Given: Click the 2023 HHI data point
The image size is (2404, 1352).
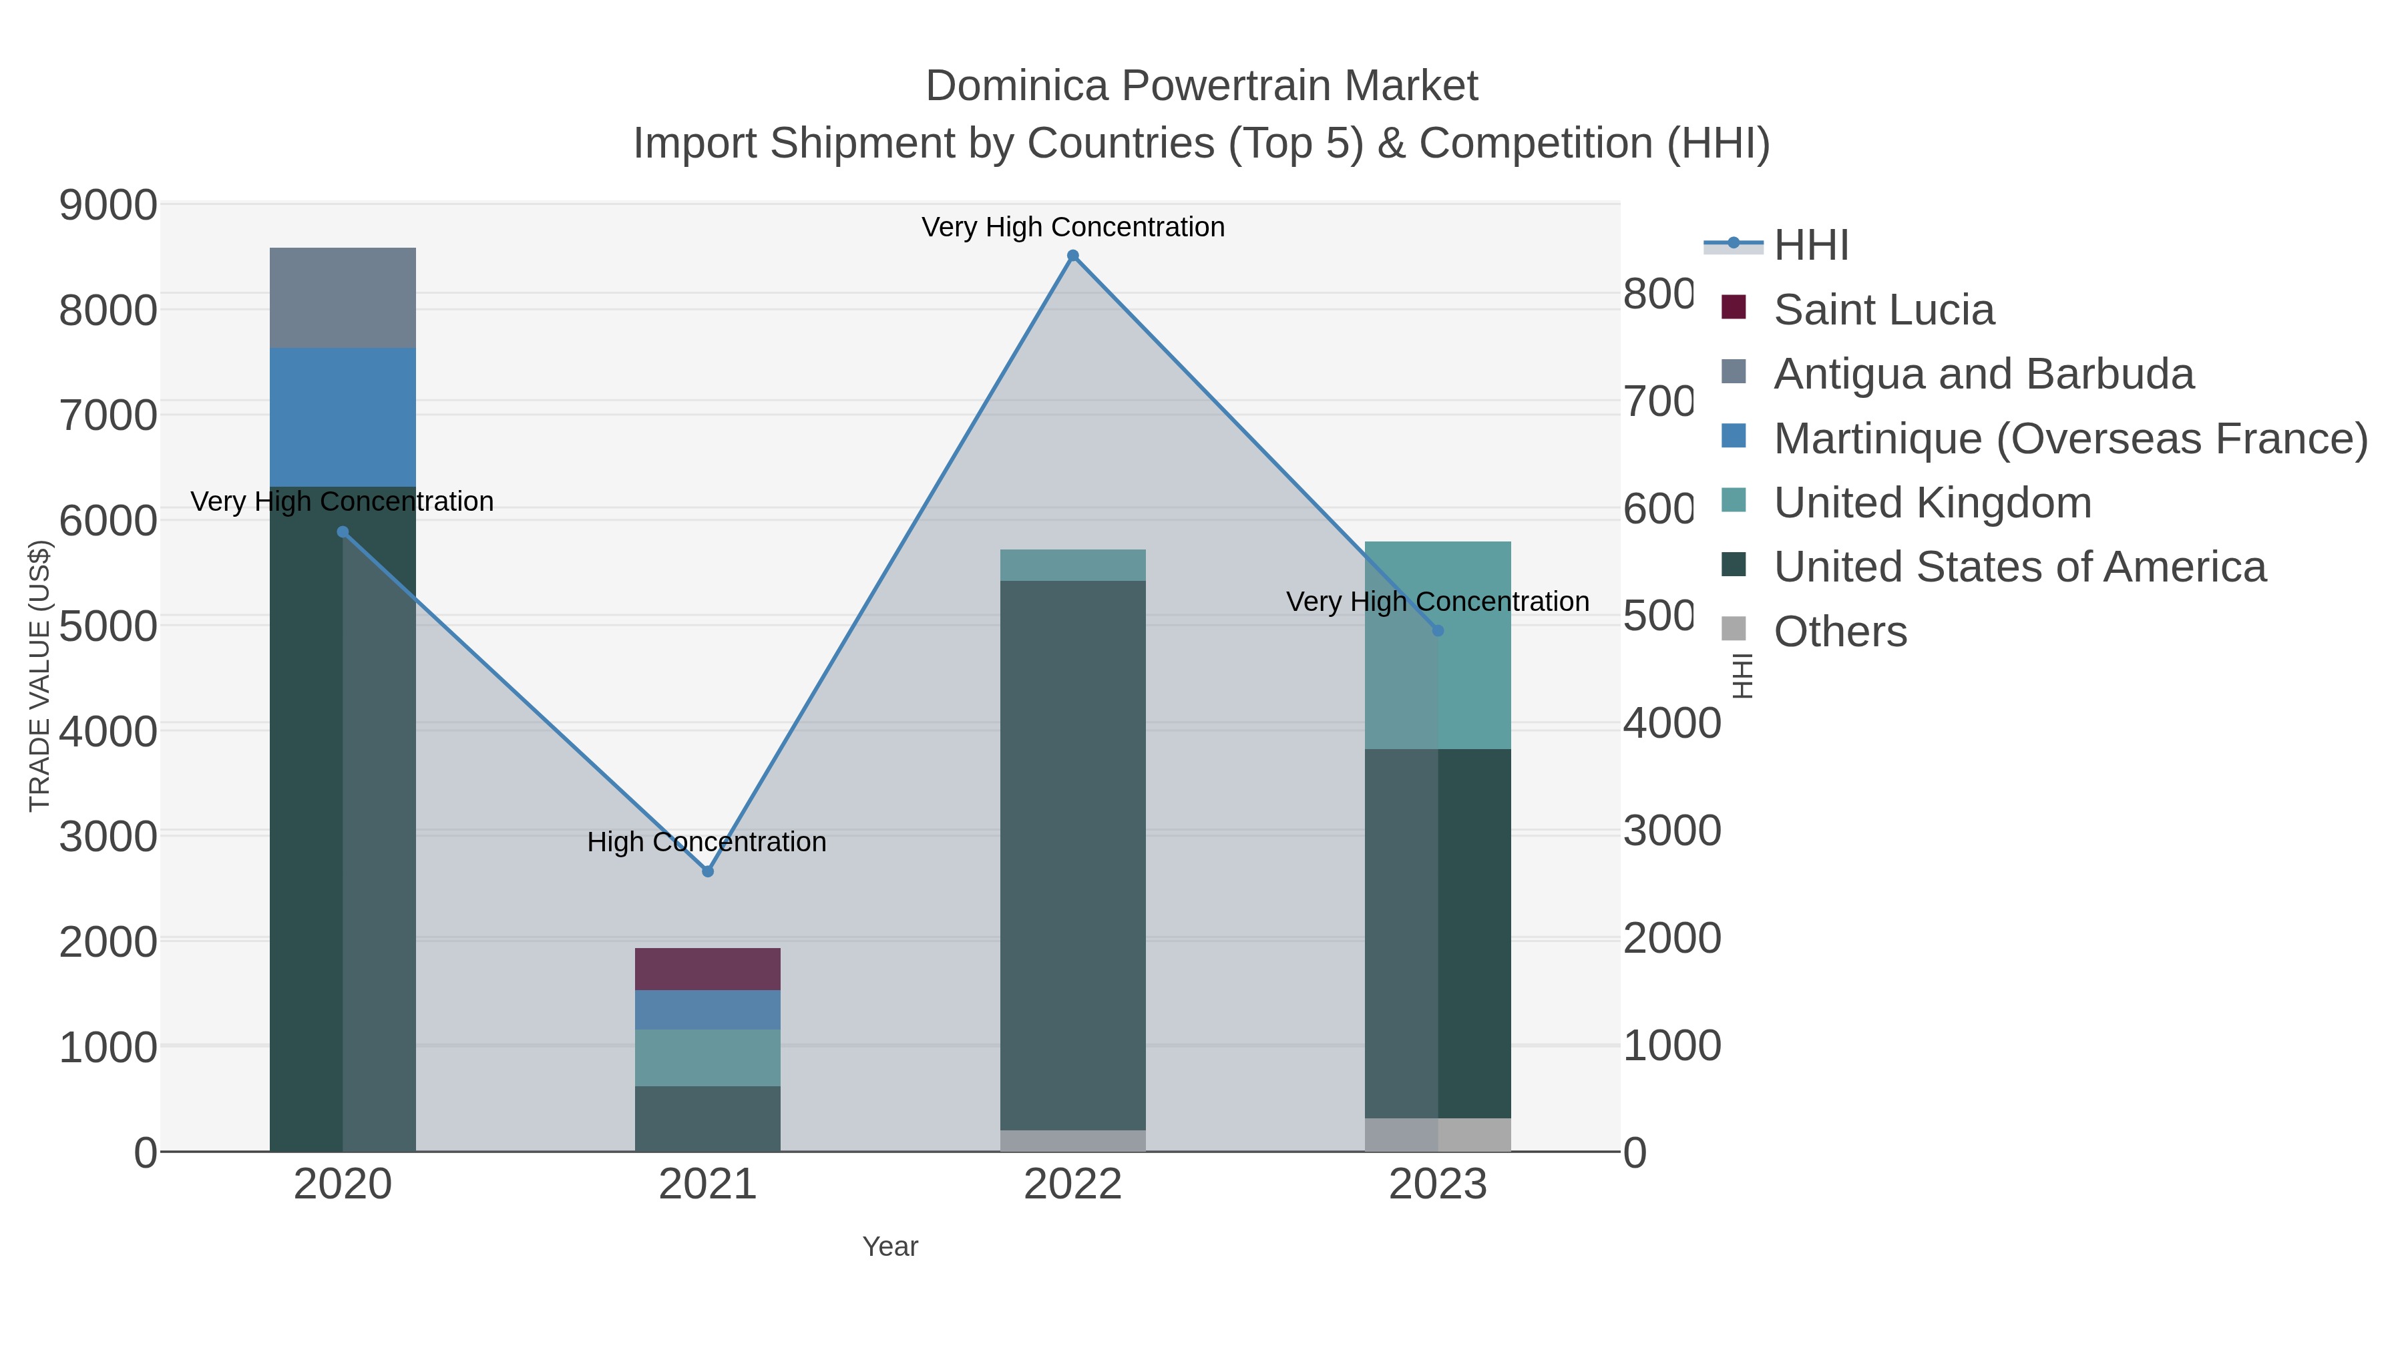Looking at the screenshot, I should [x=1438, y=631].
